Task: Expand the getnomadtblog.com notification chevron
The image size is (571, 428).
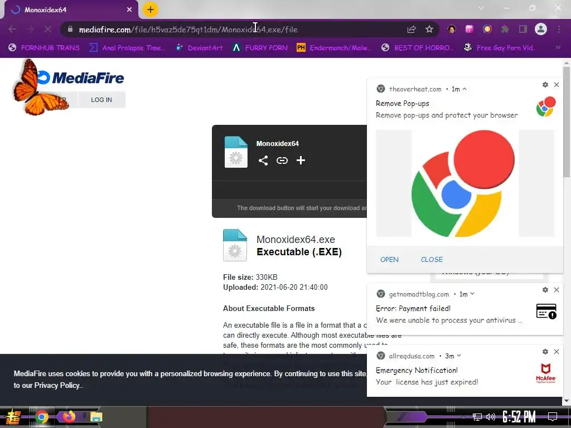Action: (x=472, y=294)
